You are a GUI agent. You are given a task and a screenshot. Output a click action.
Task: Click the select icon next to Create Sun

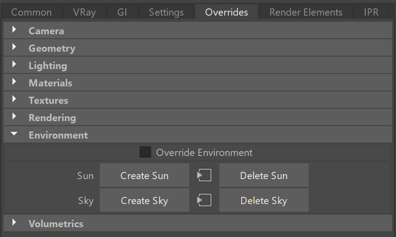tap(204, 175)
